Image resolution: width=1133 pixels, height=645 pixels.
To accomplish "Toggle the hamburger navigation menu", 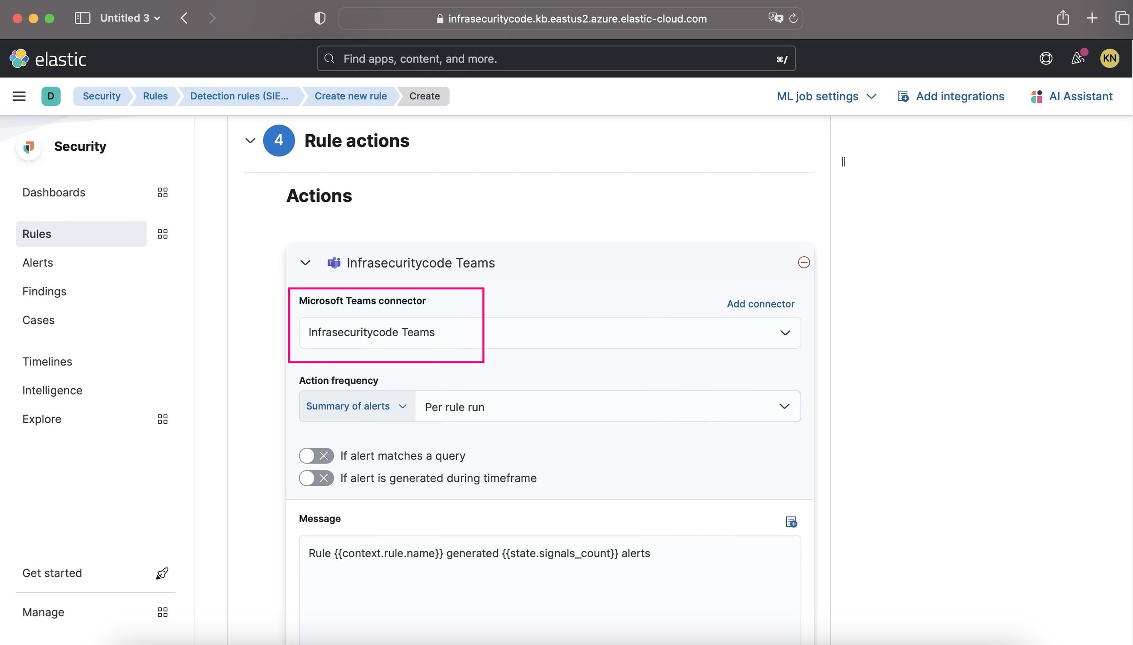I will click(x=19, y=96).
